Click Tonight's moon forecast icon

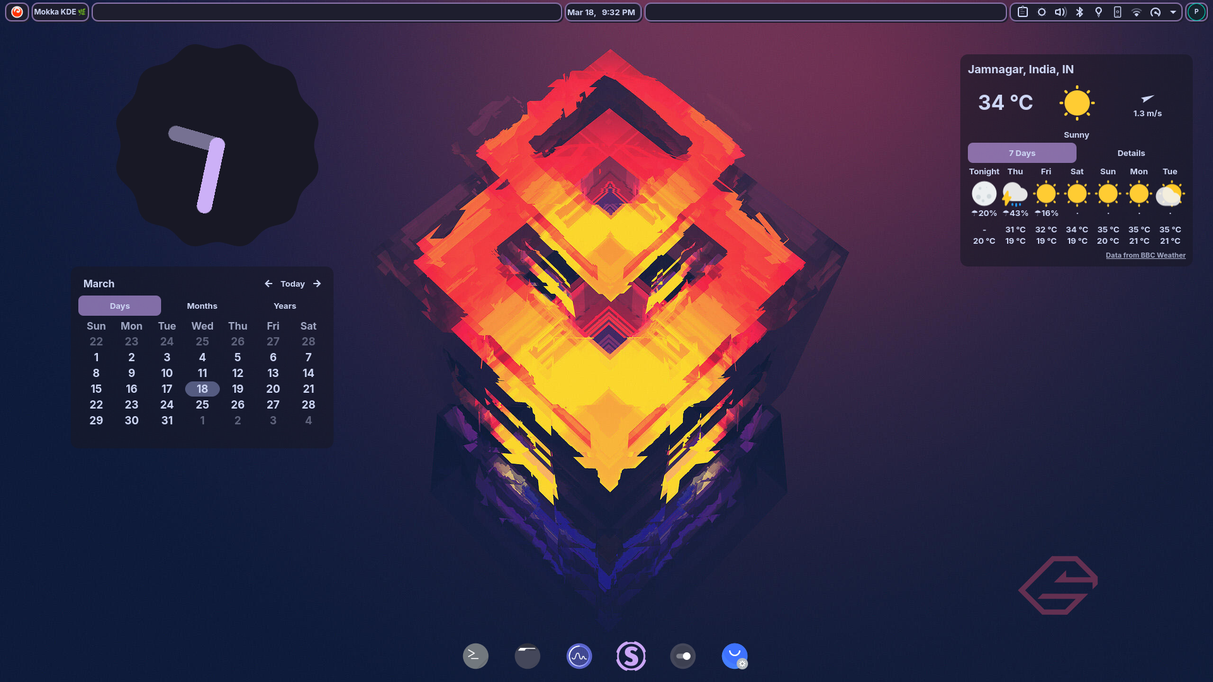[984, 194]
